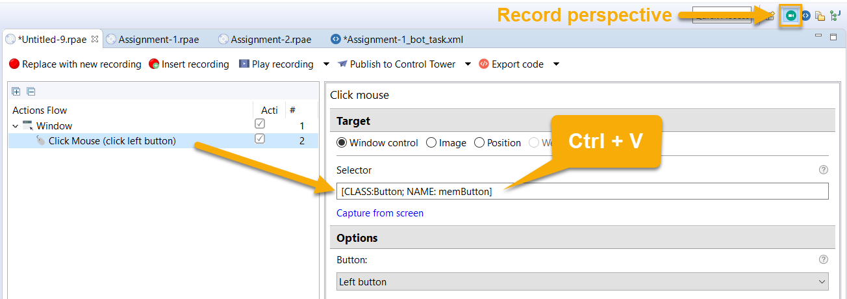Image resolution: width=847 pixels, height=299 pixels.
Task: Click Insert recording
Action: [x=189, y=64]
